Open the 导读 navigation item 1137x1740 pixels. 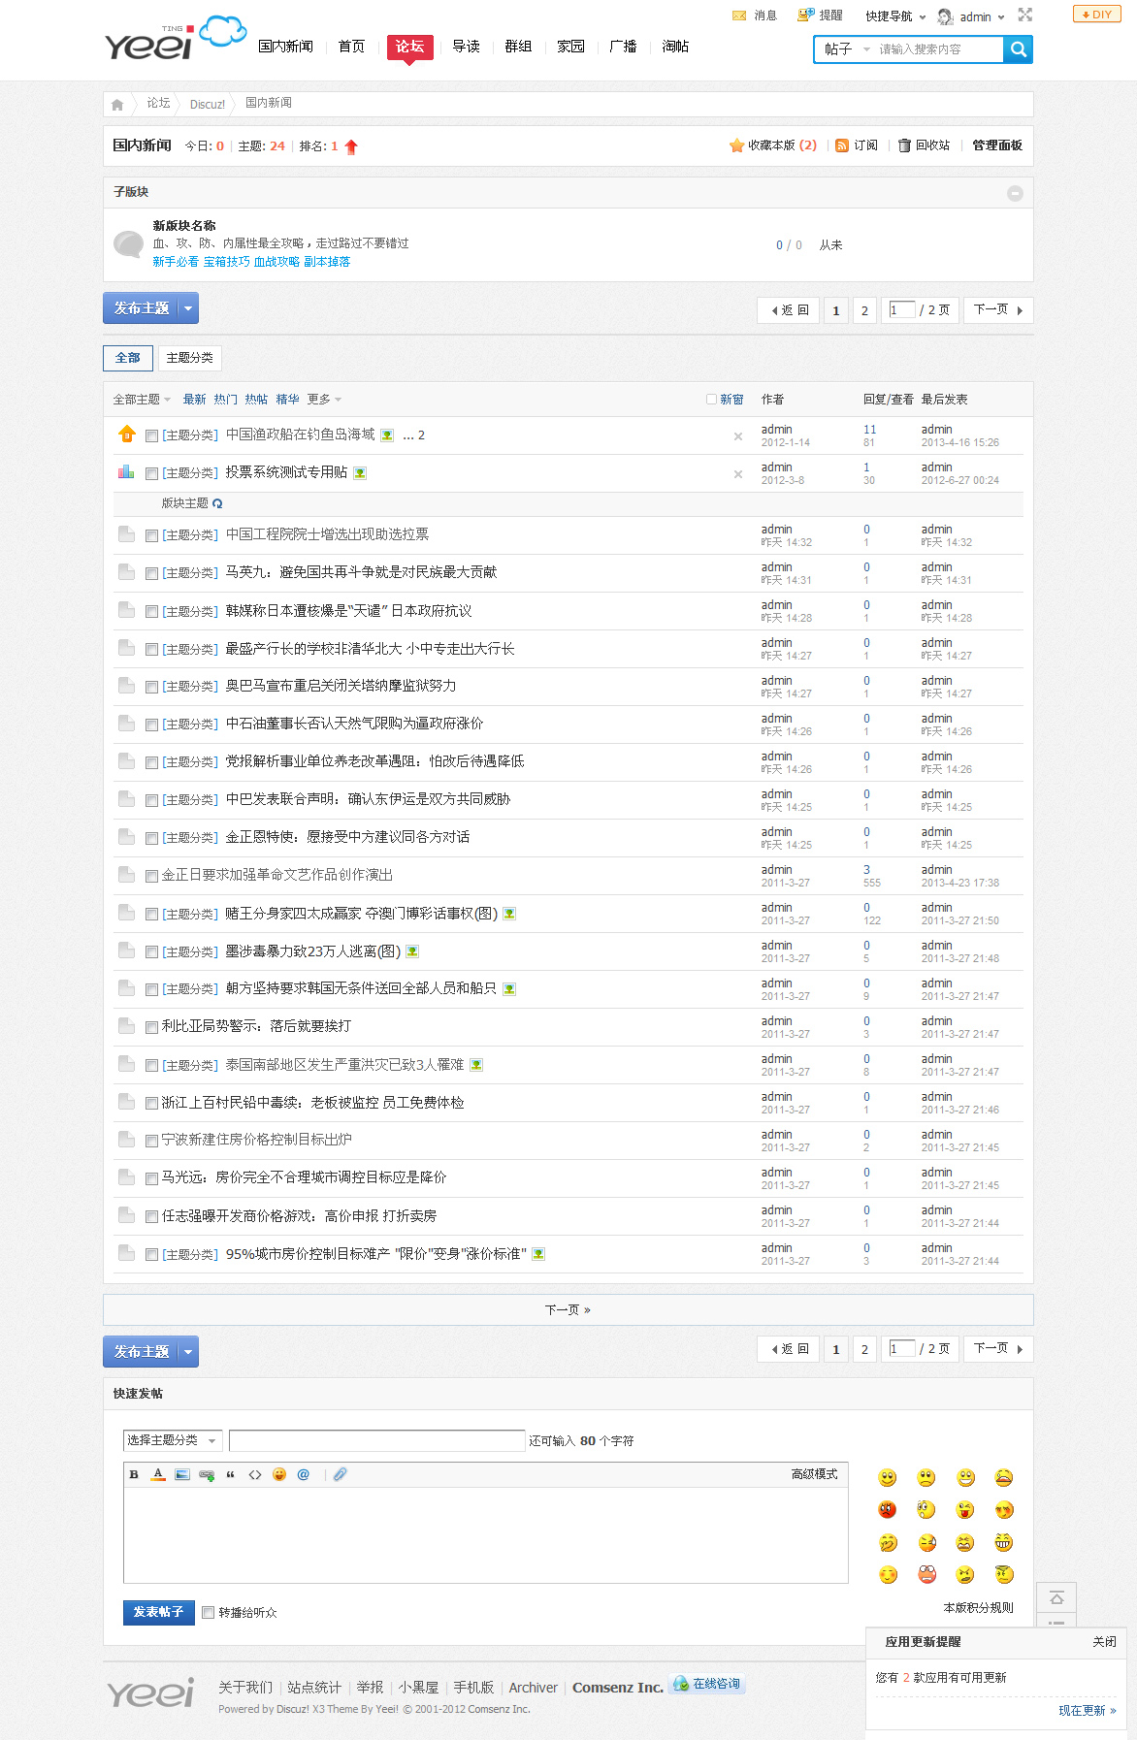(466, 47)
